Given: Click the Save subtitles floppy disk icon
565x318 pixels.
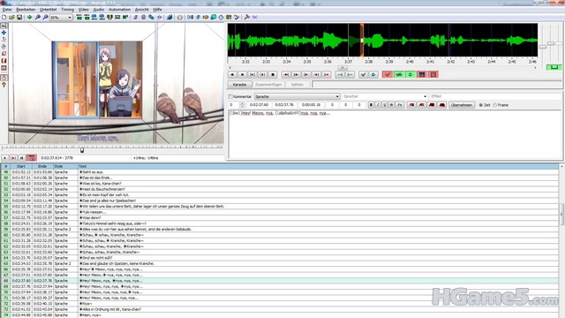Looking at the screenshot, I should pos(19,18).
